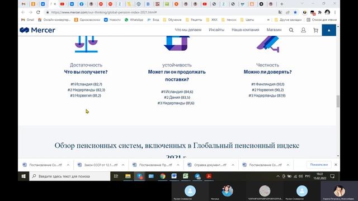Image resolution: width=358 pixels, height=201 pixels.
Task: Switch to the Facebook tab
Action: [82, 4]
